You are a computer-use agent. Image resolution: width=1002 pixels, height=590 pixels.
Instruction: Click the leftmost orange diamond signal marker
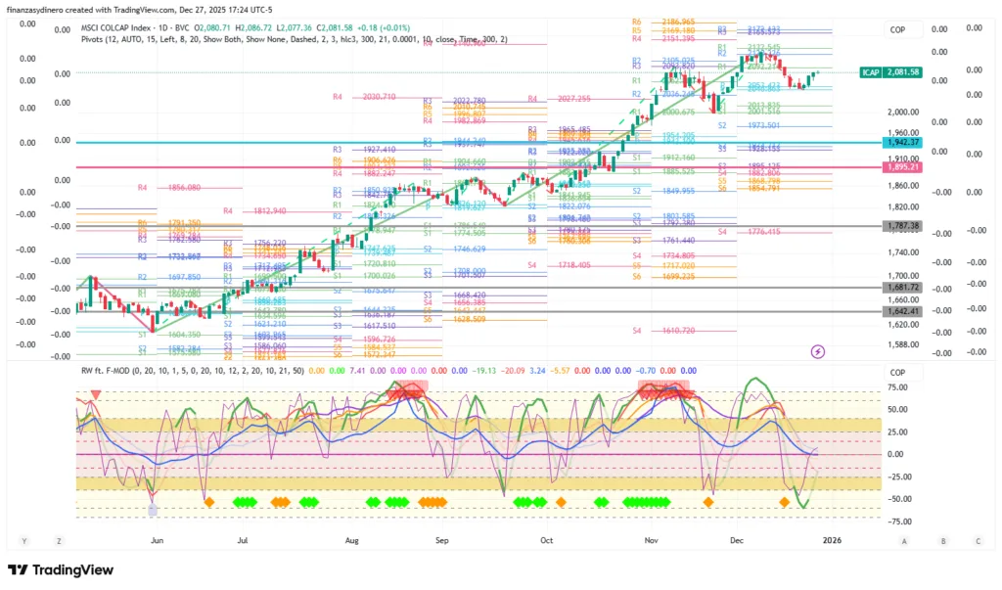[x=207, y=502]
